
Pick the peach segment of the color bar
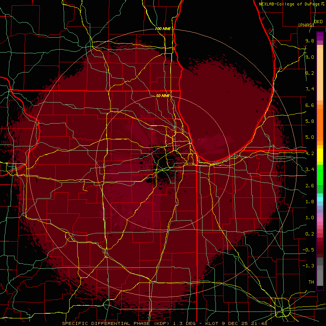tap(320, 74)
